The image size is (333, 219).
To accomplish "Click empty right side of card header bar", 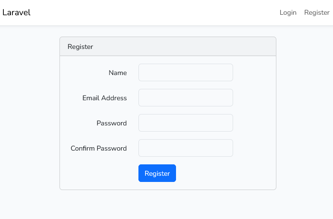I will click(x=214, y=47).
